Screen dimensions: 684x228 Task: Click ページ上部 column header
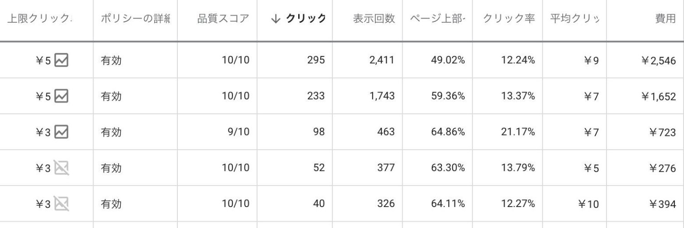[x=437, y=19]
